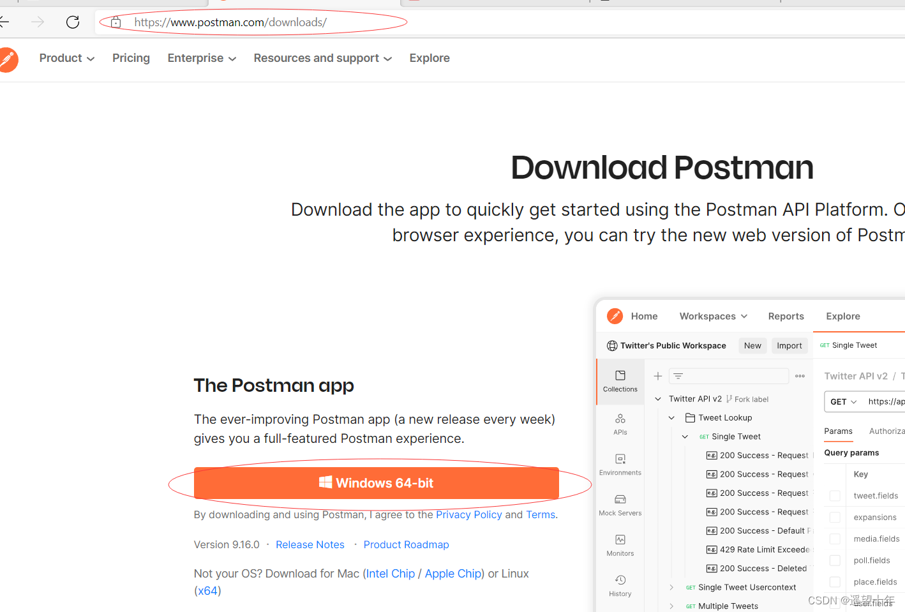905x612 pixels.
Task: Open the Pricing page
Action: pyautogui.click(x=131, y=58)
